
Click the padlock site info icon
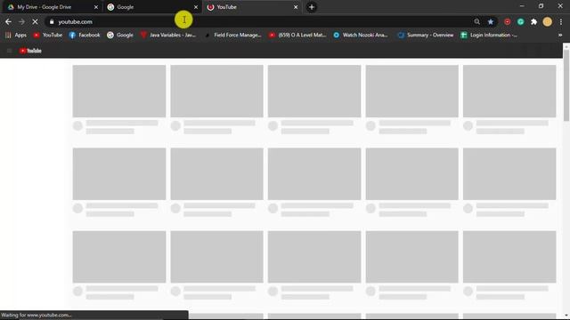coord(52,21)
